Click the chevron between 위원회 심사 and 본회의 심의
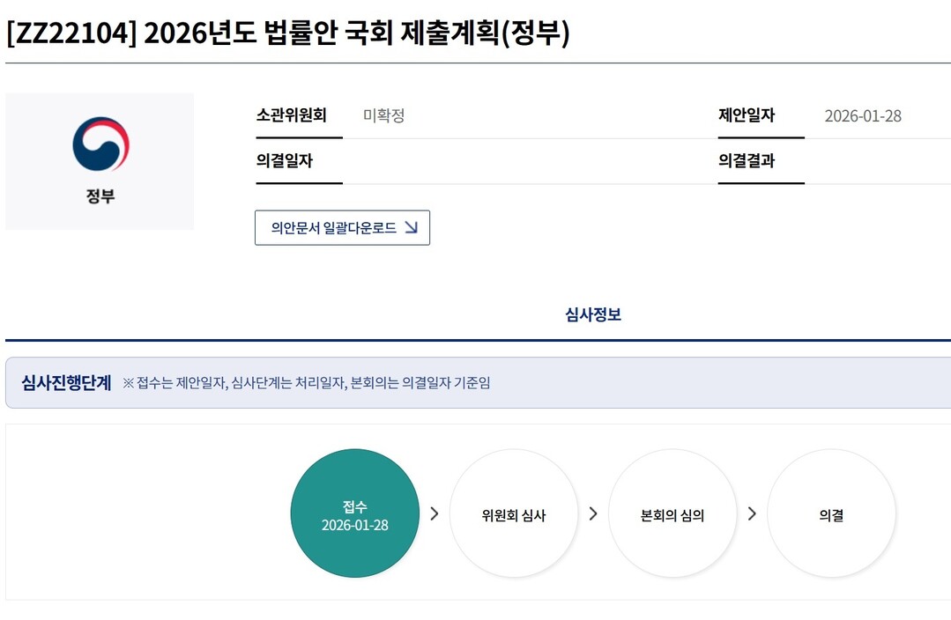Screen dimensions: 951x620 pyautogui.click(x=592, y=514)
